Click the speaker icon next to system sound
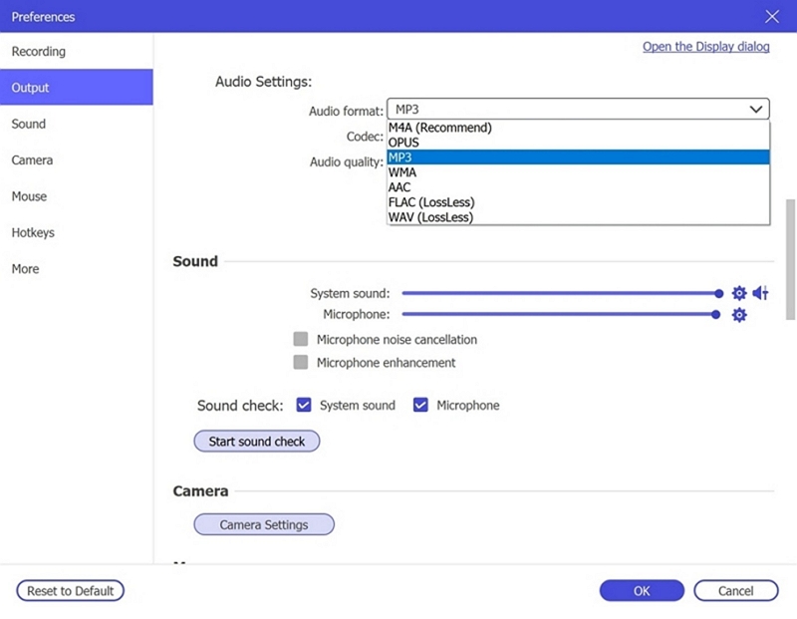Viewport: 797px width, 619px height. pyautogui.click(x=761, y=293)
